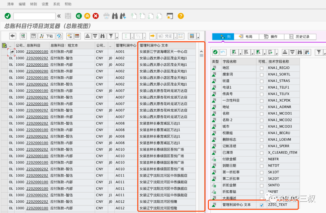This screenshot has height=213, width=326.
Task: Click the 下钻 drill-down button
Action: coord(47,36)
